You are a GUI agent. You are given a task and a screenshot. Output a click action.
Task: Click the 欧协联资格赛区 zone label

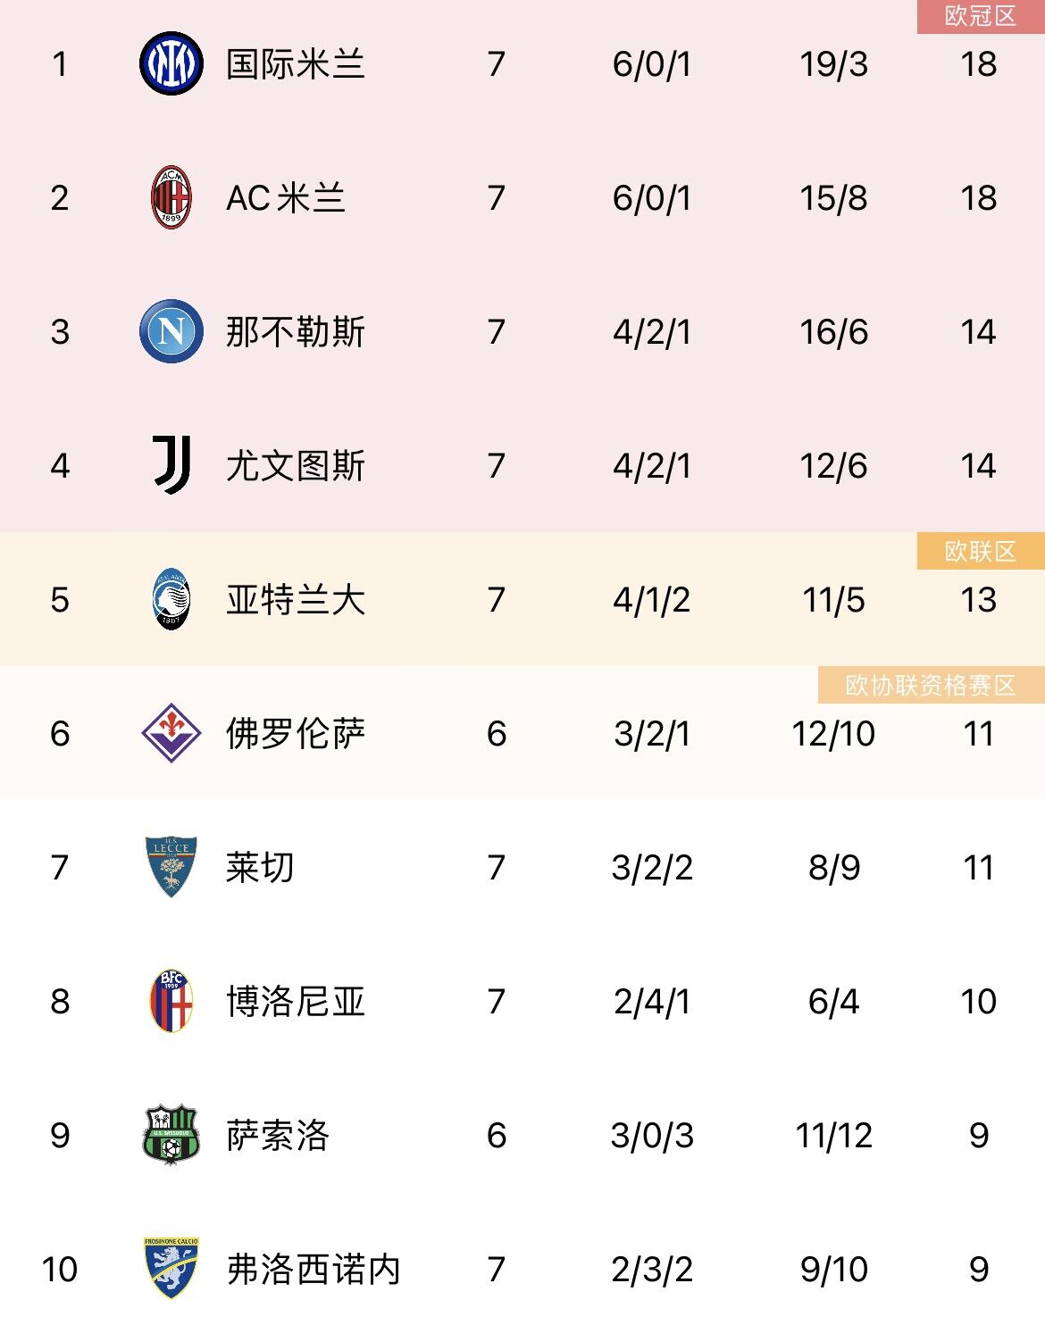930,686
